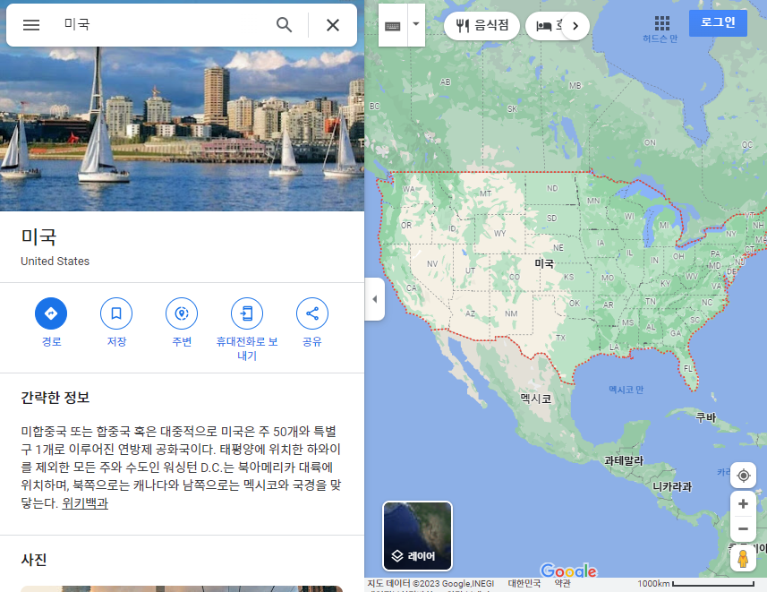Viewport: 767px width, 592px height.
Task: Click the search magnifier icon
Action: (x=285, y=24)
